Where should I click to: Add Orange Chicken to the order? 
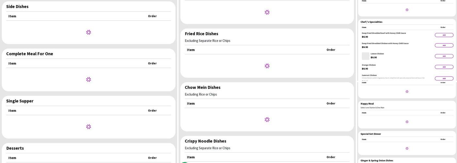444,67
